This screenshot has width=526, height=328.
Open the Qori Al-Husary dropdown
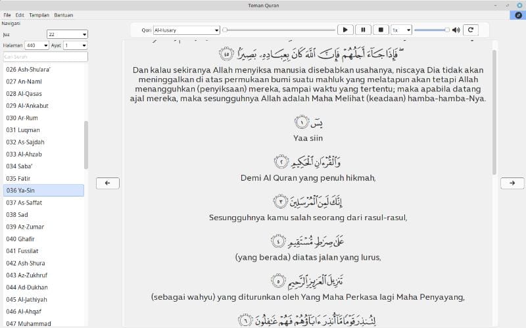pyautogui.click(x=187, y=30)
